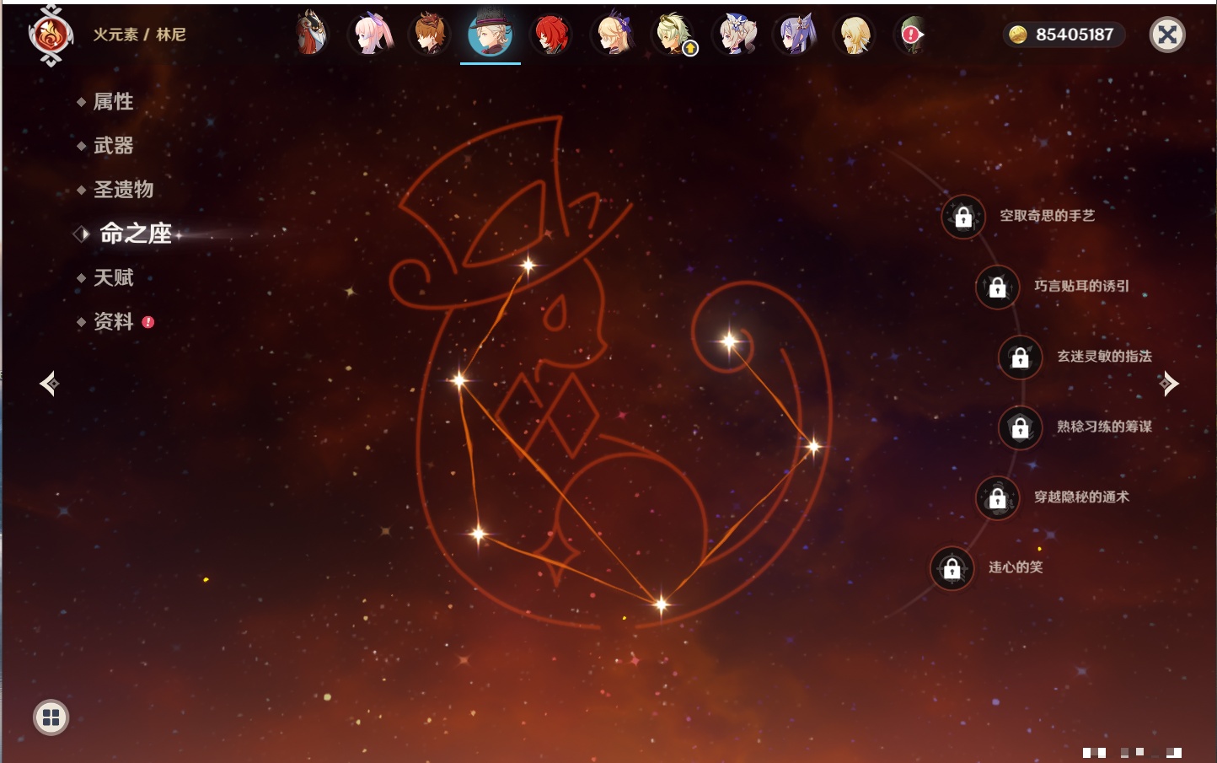Click the lock icon for 空取奇思的手艺
The width and height of the screenshot is (1217, 763).
pyautogui.click(x=963, y=217)
